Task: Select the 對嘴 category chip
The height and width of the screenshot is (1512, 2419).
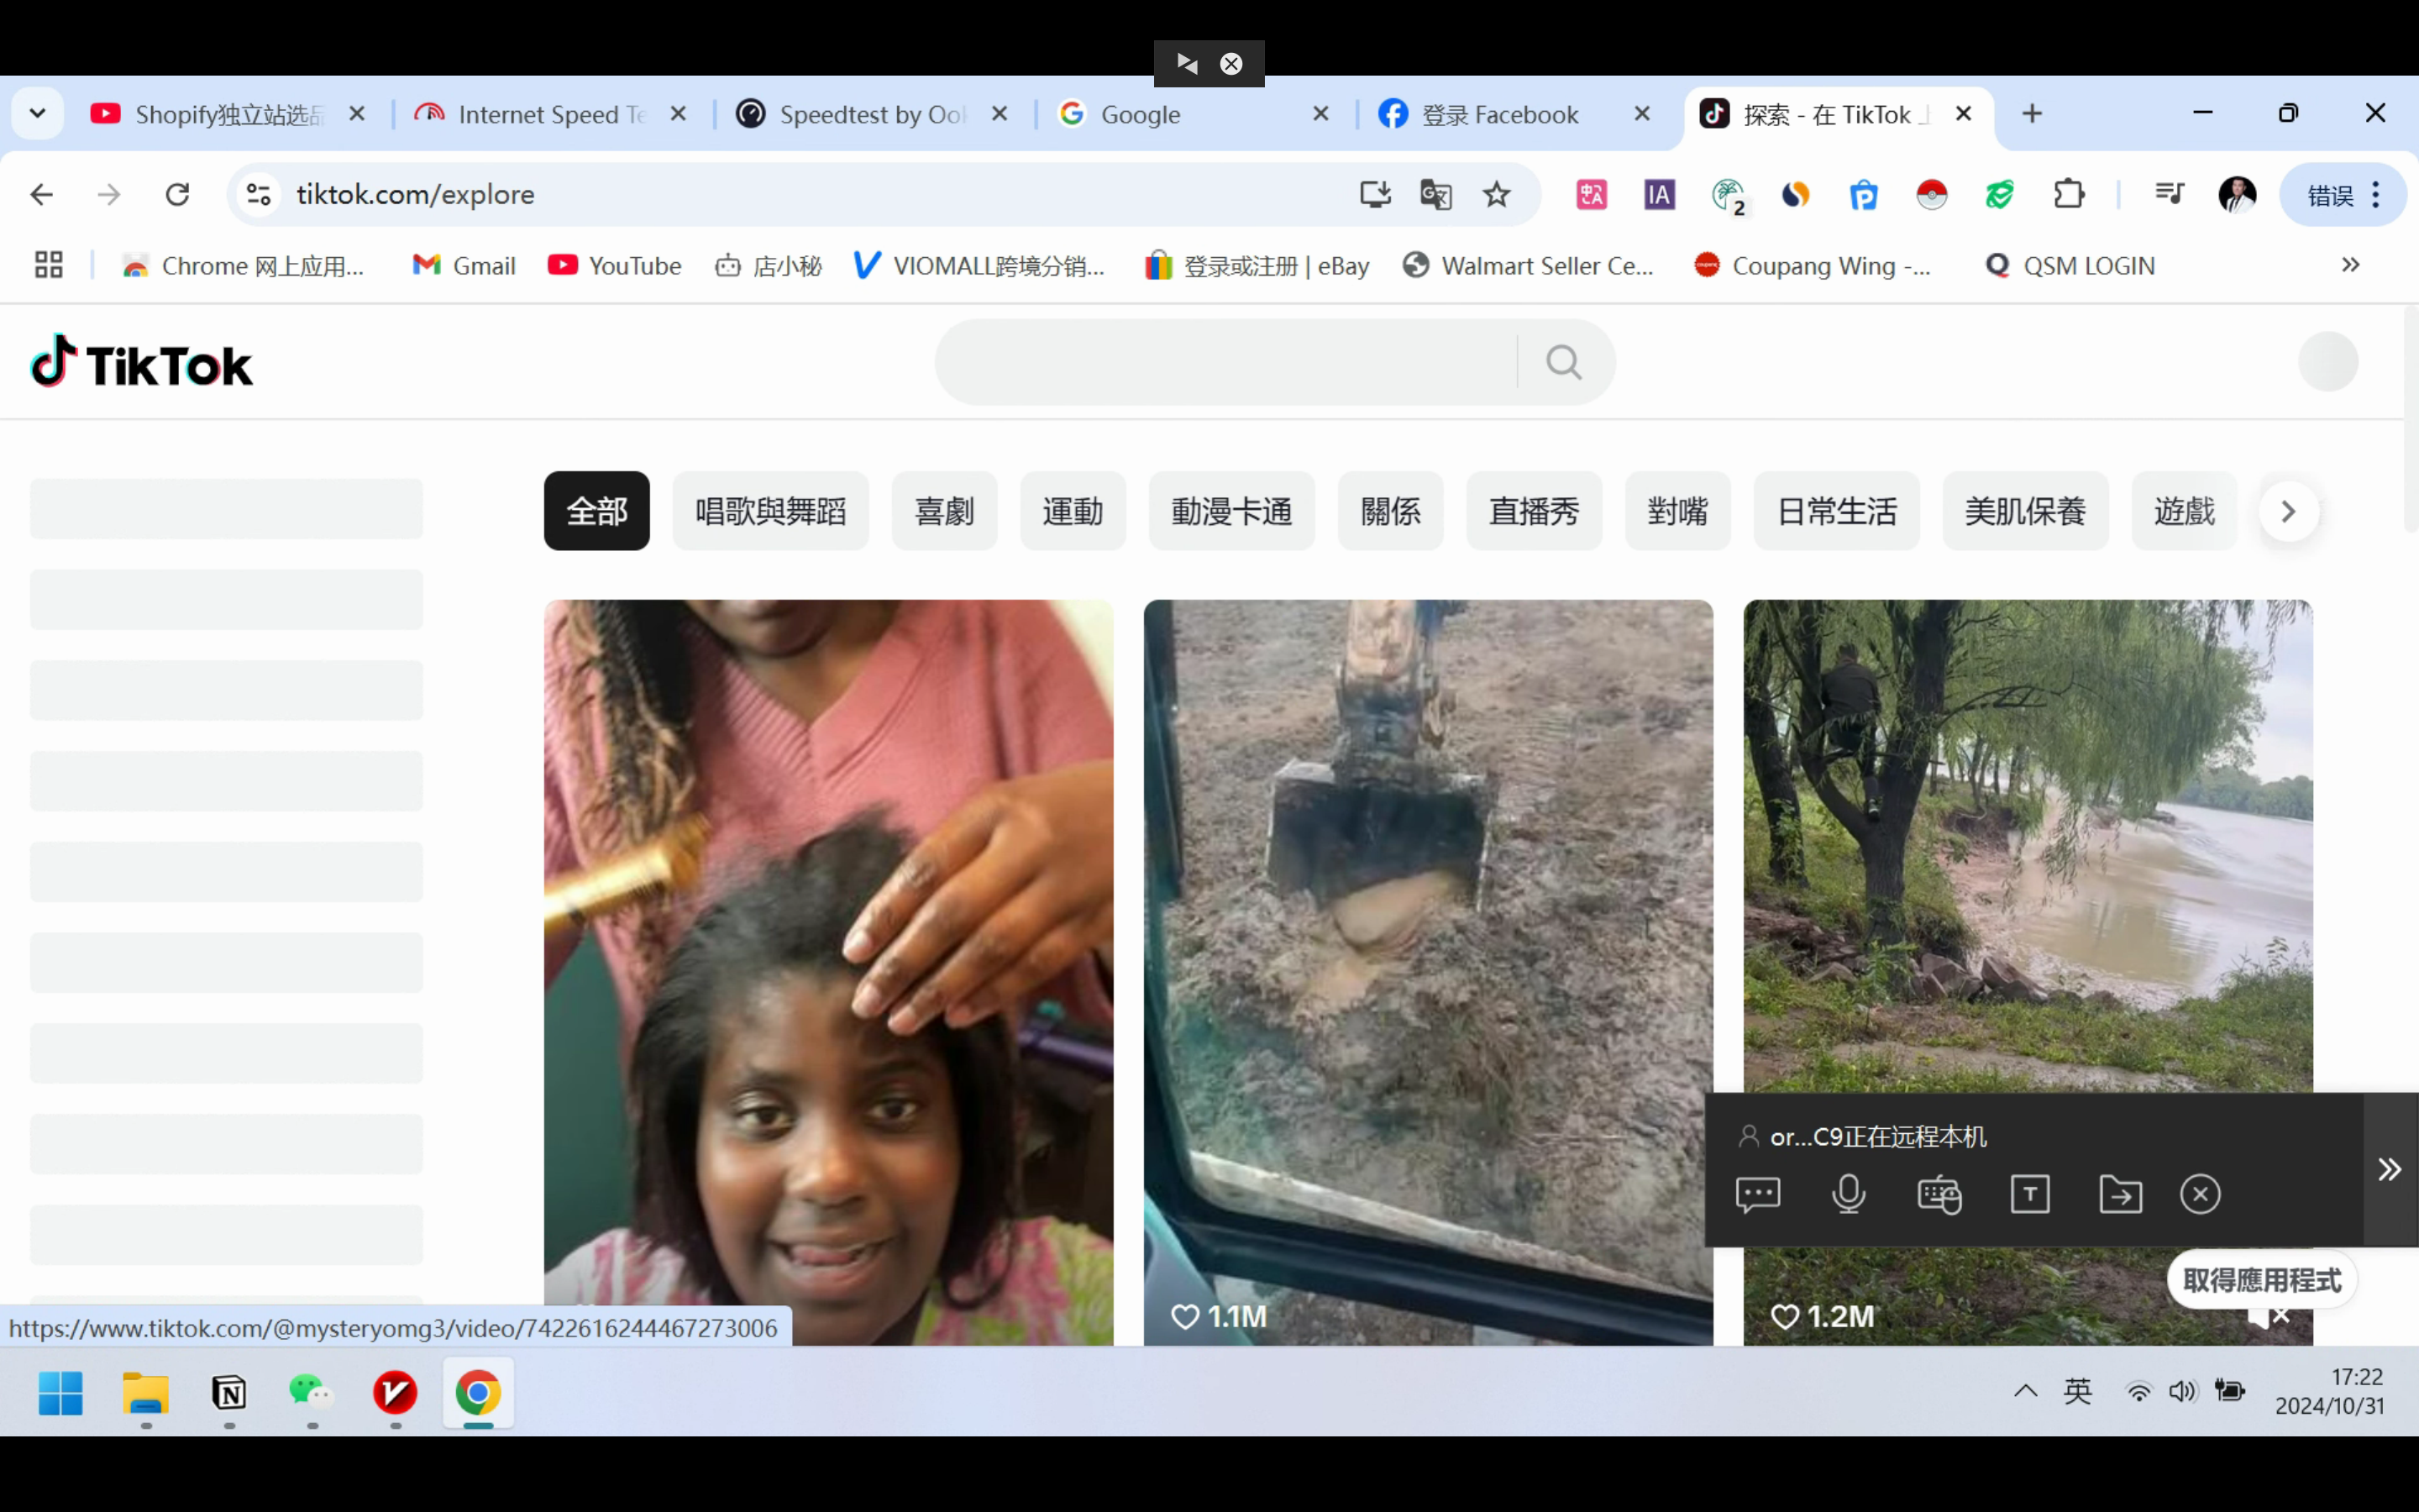Action: click(x=1677, y=511)
